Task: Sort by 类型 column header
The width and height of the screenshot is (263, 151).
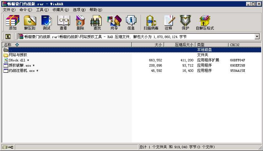Action: pyautogui.click(x=212, y=45)
